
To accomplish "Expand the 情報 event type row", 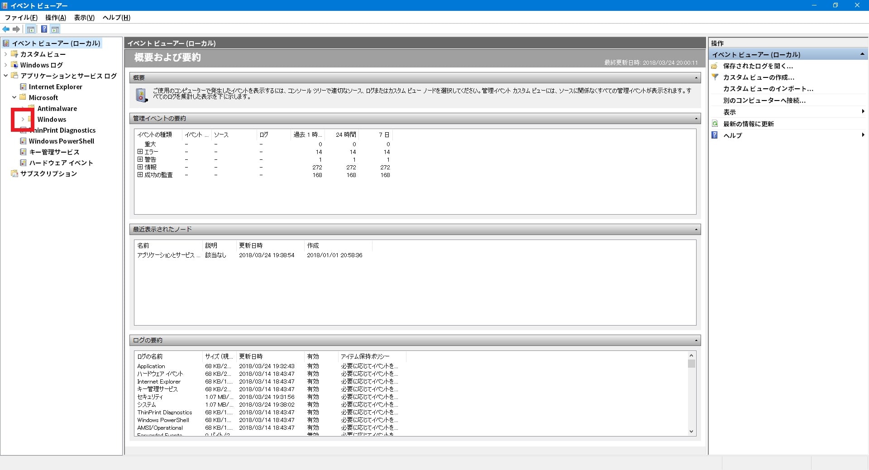I will [140, 167].
